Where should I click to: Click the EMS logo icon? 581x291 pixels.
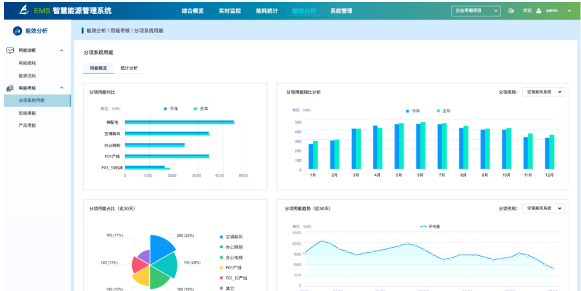coord(24,10)
